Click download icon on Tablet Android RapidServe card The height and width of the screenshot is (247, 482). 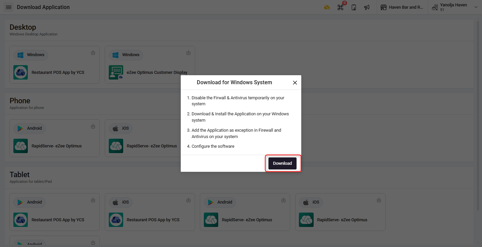284,200
